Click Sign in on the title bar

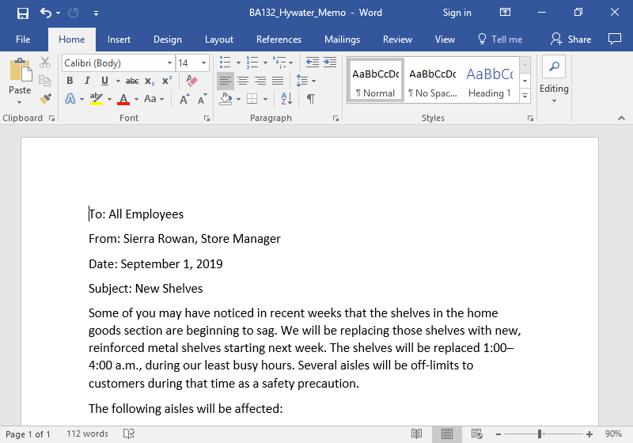(457, 13)
